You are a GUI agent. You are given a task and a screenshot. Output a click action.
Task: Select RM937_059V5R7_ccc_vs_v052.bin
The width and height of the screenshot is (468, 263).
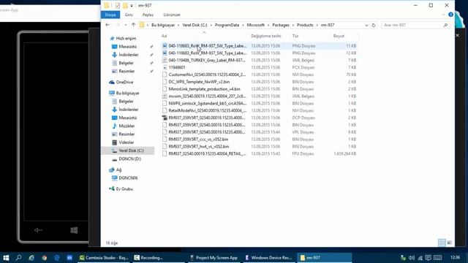click(259, 140)
